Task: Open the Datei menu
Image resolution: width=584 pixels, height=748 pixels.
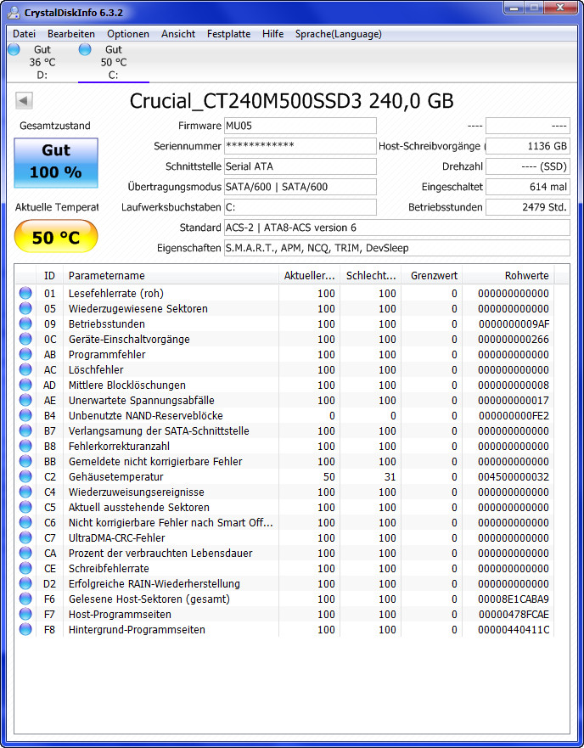Action: tap(25, 34)
